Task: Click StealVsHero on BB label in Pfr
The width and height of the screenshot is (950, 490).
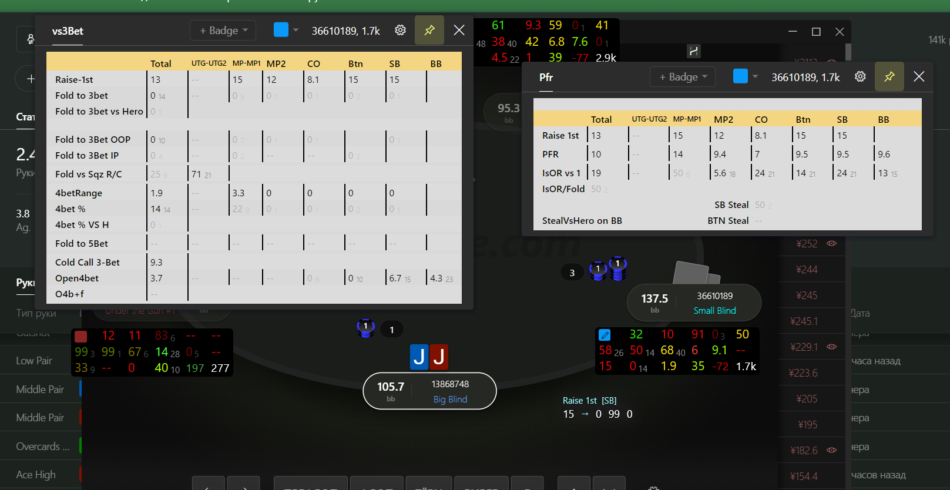Action: pos(582,221)
